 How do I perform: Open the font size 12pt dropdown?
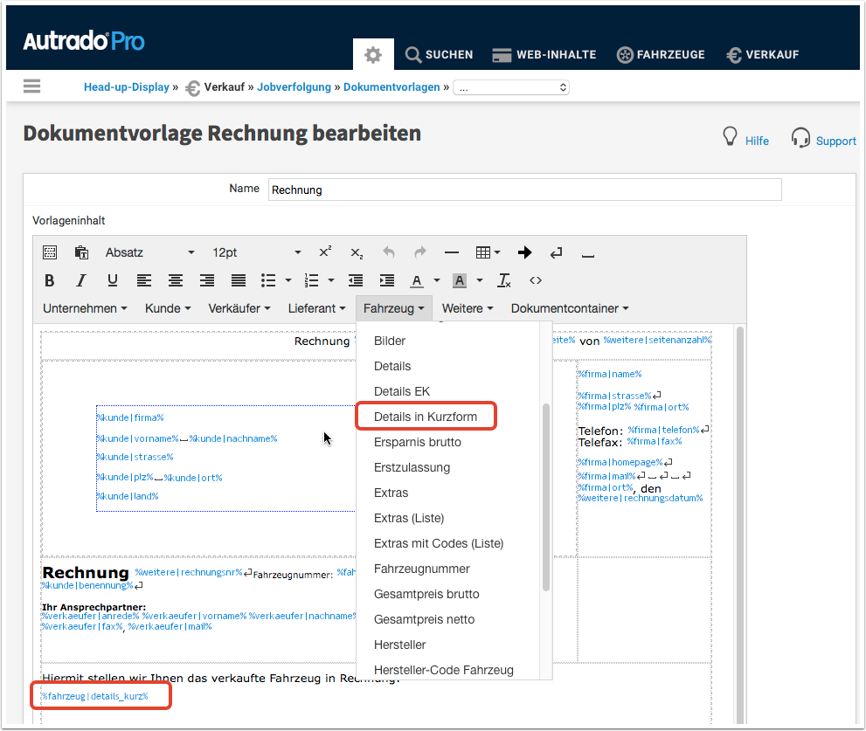tap(255, 252)
